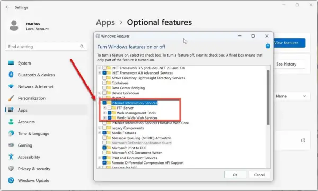The width and height of the screenshot is (318, 191).
Task: Select Internet Information Services Hostable Web Core row
Action: [150, 123]
